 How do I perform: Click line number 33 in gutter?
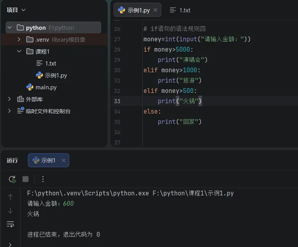click(x=117, y=101)
